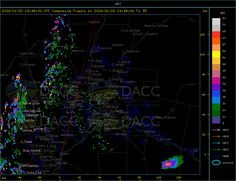Click the L_PAZ place label
This screenshot has height=181, width=236.
point(194,151)
